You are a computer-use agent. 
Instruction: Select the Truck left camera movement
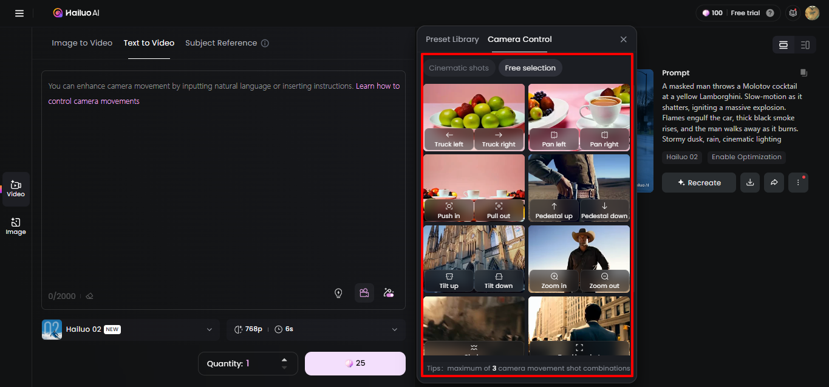tap(449, 139)
